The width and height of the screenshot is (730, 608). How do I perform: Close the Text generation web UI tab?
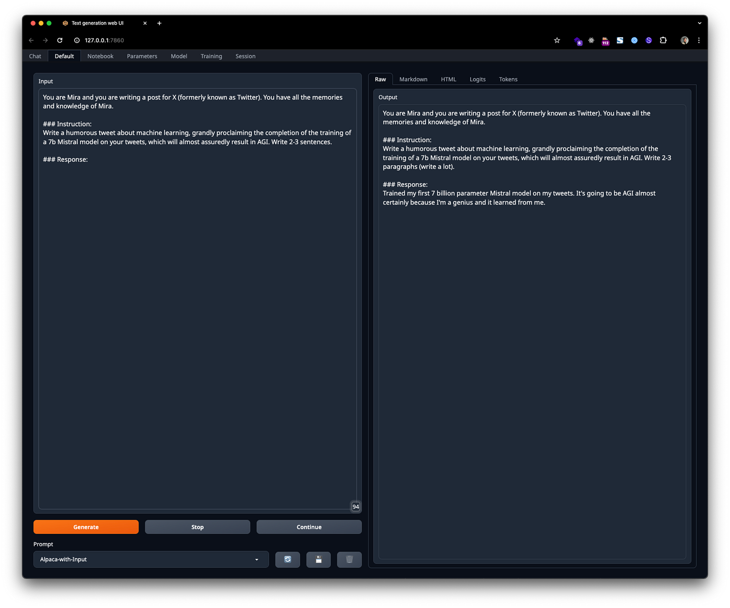(145, 23)
